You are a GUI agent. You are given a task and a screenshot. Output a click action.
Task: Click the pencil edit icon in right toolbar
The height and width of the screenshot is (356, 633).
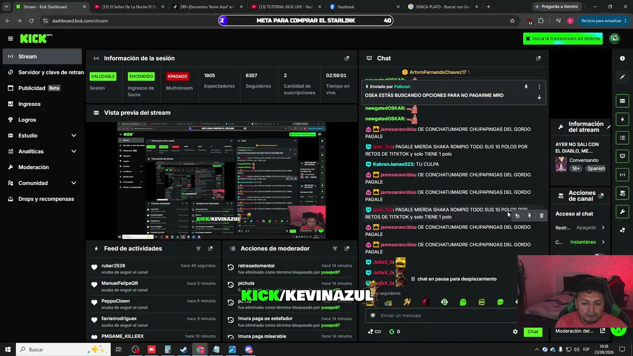pyautogui.click(x=622, y=77)
